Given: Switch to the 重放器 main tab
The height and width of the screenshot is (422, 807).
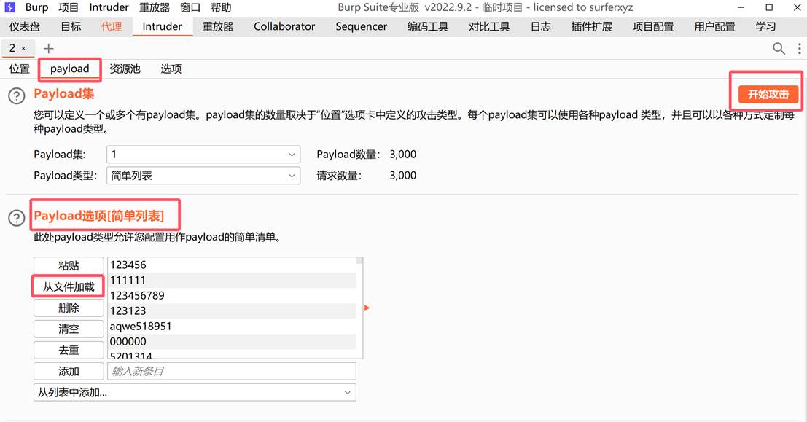Looking at the screenshot, I should pos(218,27).
